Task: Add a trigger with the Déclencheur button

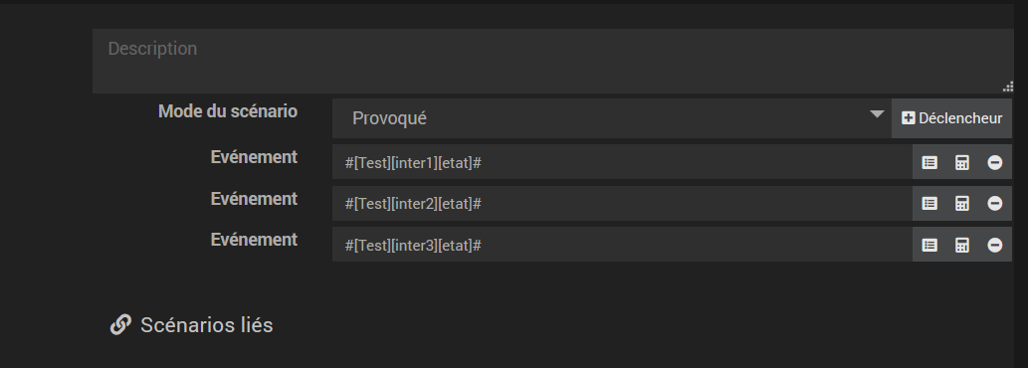Action: (951, 118)
